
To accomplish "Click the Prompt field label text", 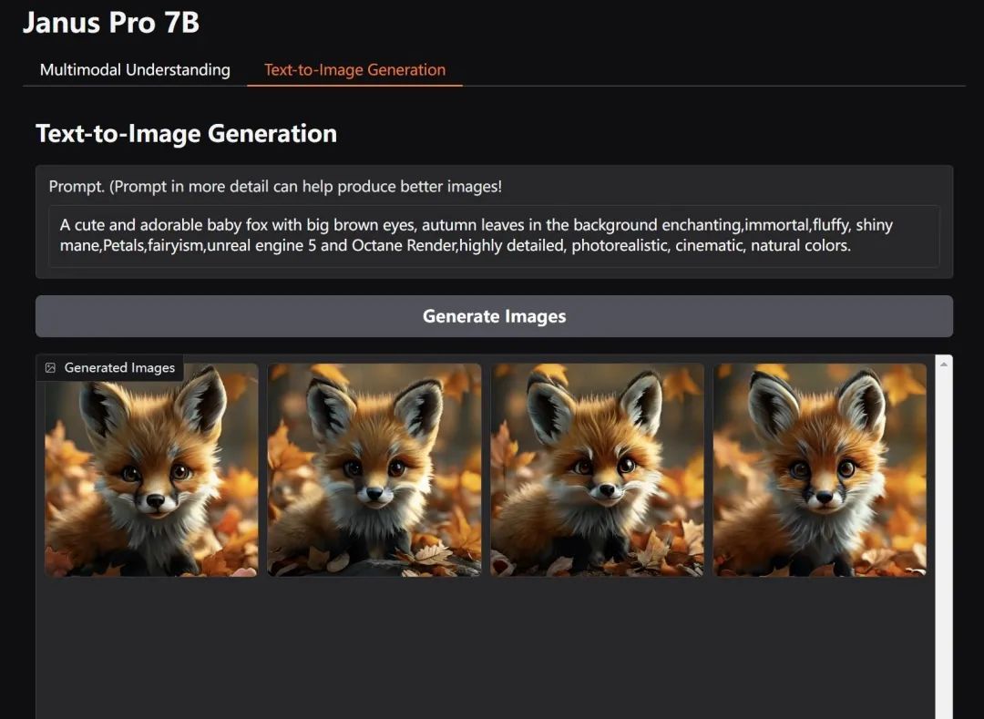I will (x=275, y=187).
